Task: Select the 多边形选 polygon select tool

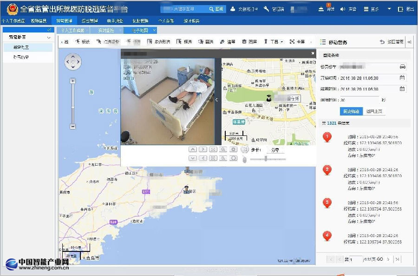Action: [158, 42]
